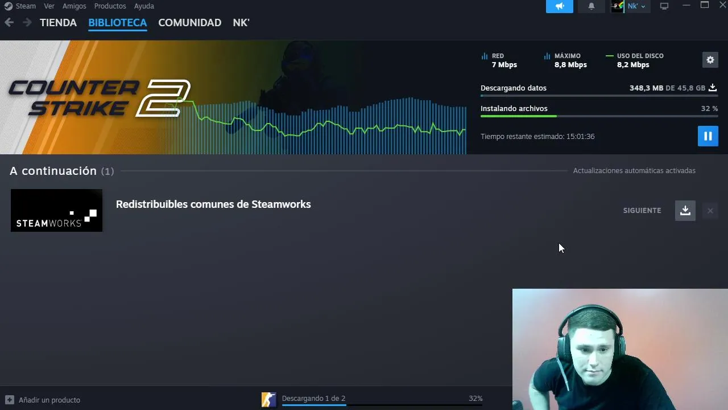Image resolution: width=728 pixels, height=410 pixels.
Task: Open the Amigos menu
Action: tap(75, 6)
